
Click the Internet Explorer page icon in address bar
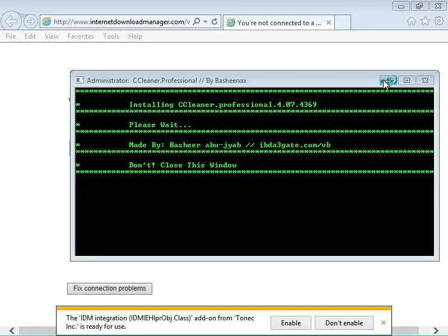pyautogui.click(x=46, y=21)
